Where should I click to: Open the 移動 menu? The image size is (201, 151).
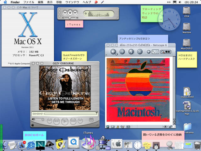(x=59, y=2)
